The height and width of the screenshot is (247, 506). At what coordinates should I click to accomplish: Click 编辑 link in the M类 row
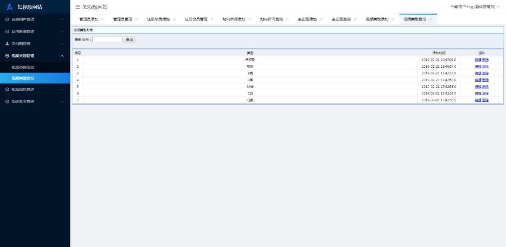tap(478, 86)
